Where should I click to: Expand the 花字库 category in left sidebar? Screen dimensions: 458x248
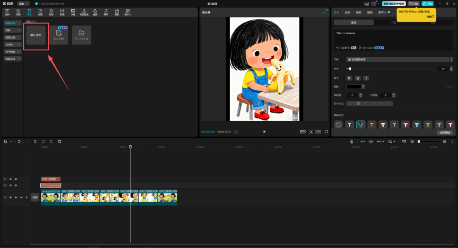13,44
